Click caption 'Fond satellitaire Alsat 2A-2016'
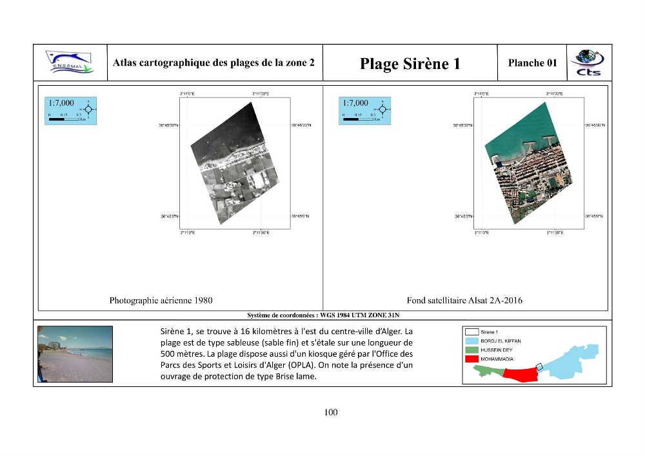645x456 pixels. (x=464, y=301)
